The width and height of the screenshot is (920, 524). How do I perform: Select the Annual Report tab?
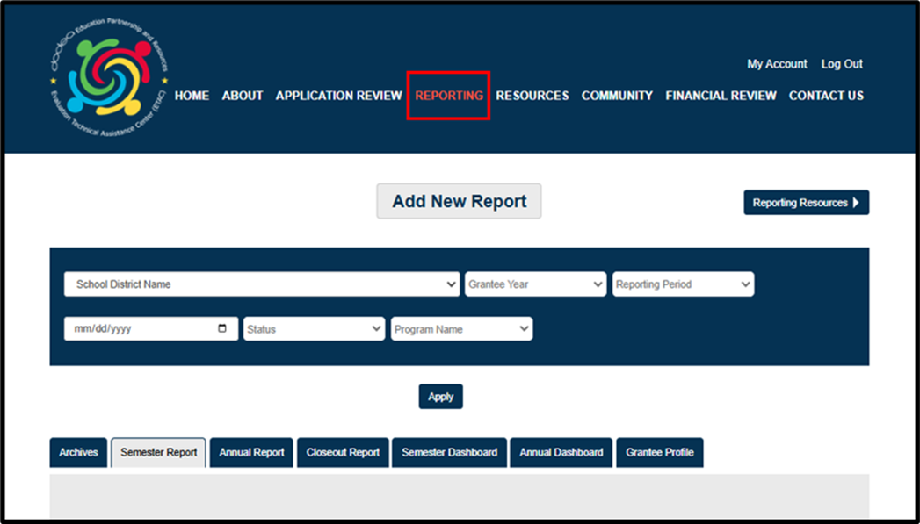(251, 453)
